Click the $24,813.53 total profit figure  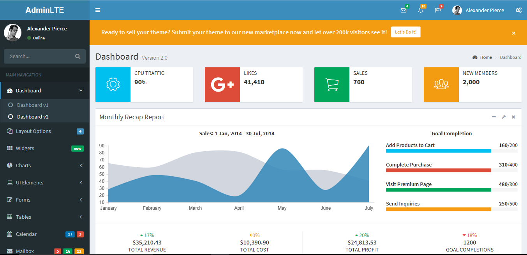pos(362,243)
